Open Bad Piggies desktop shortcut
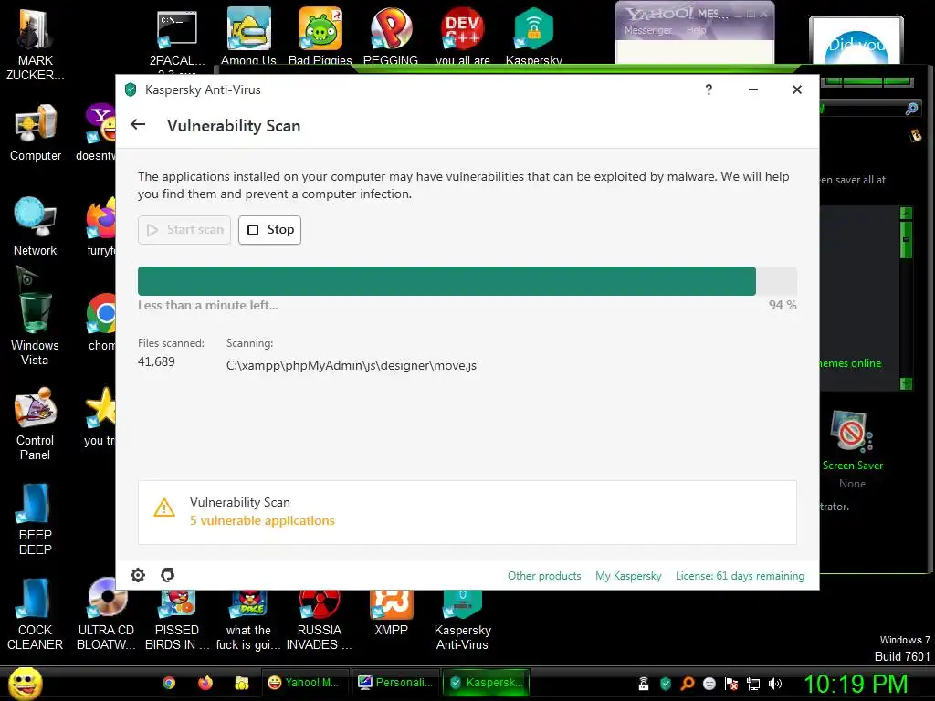This screenshot has height=701, width=935. tap(320, 36)
